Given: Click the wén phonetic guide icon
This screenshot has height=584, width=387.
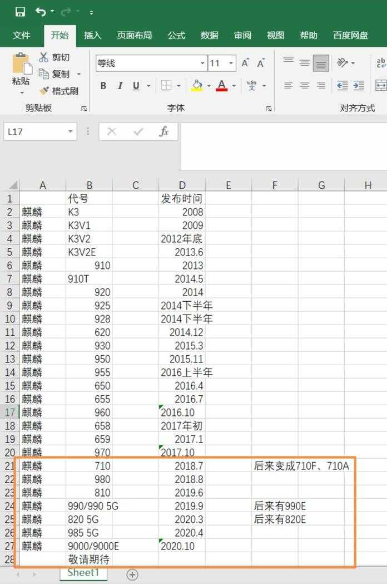Looking at the screenshot, I should point(252,86).
